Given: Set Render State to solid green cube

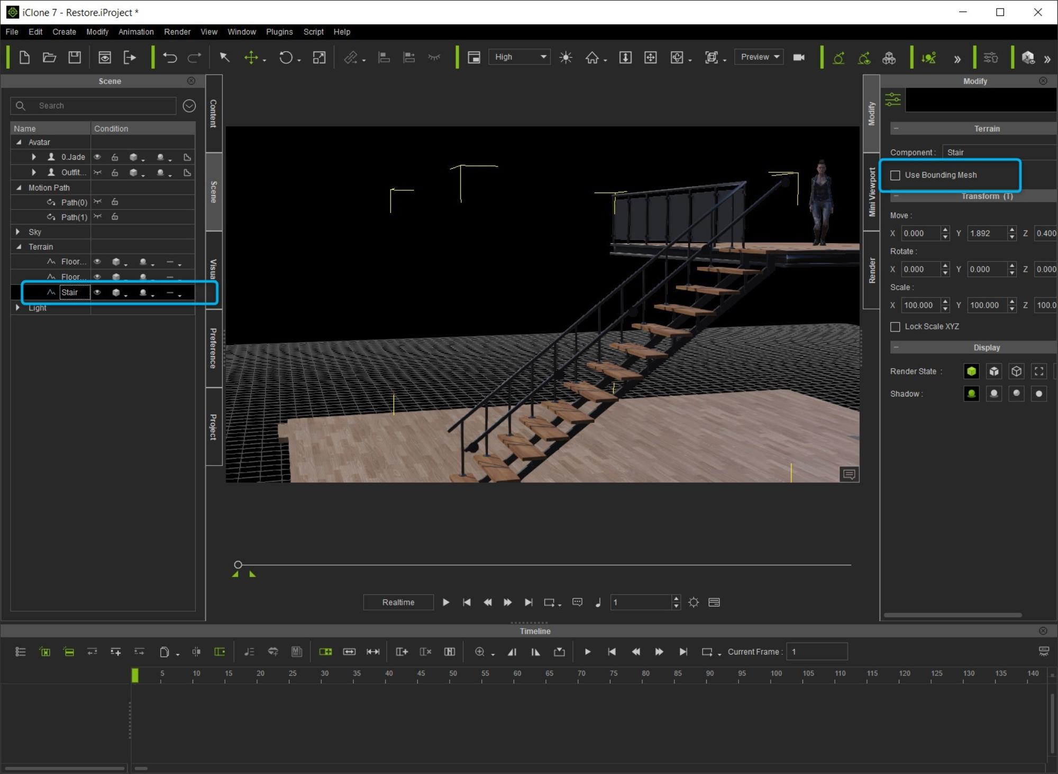Looking at the screenshot, I should 971,371.
